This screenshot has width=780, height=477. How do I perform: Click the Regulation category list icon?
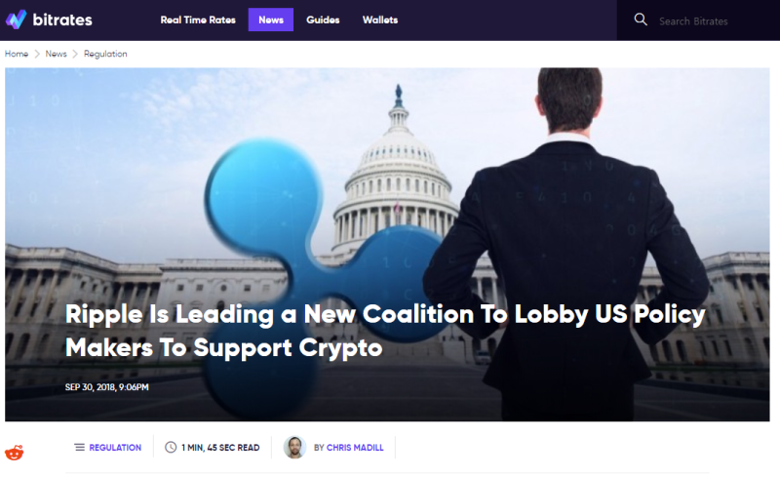tap(80, 447)
